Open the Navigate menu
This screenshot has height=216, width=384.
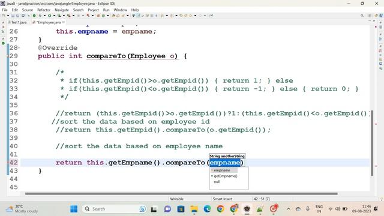pyautogui.click(x=61, y=10)
